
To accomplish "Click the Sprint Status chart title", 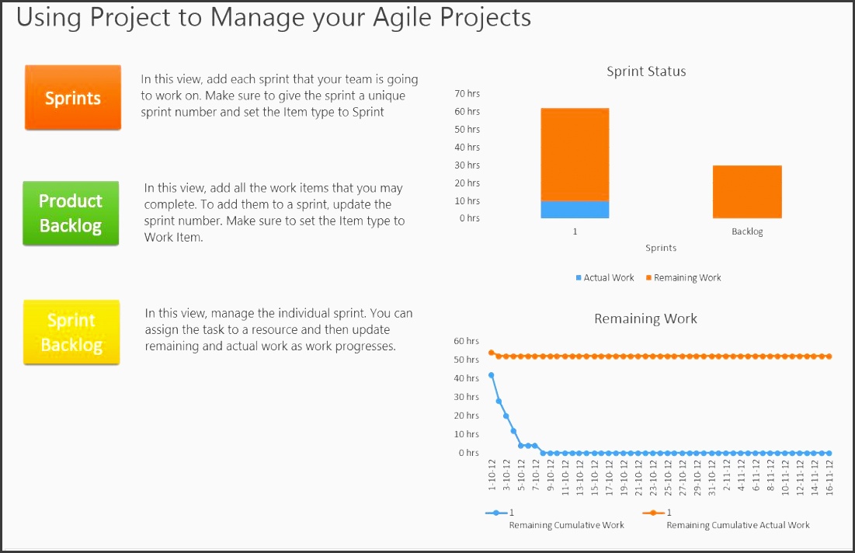I will tap(646, 71).
